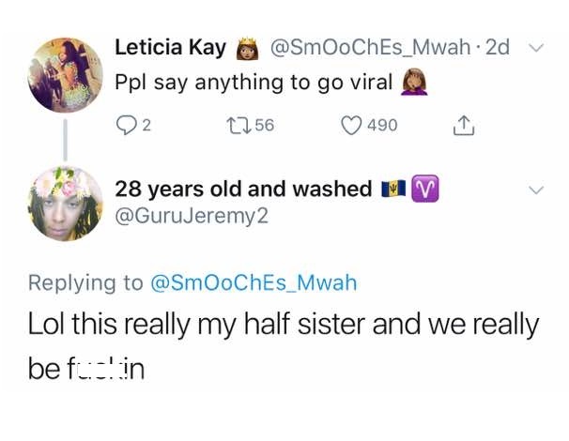Open the @SmOoChEs_Mwah handle in the tweet header
This screenshot has width=569, height=441.
click(370, 47)
